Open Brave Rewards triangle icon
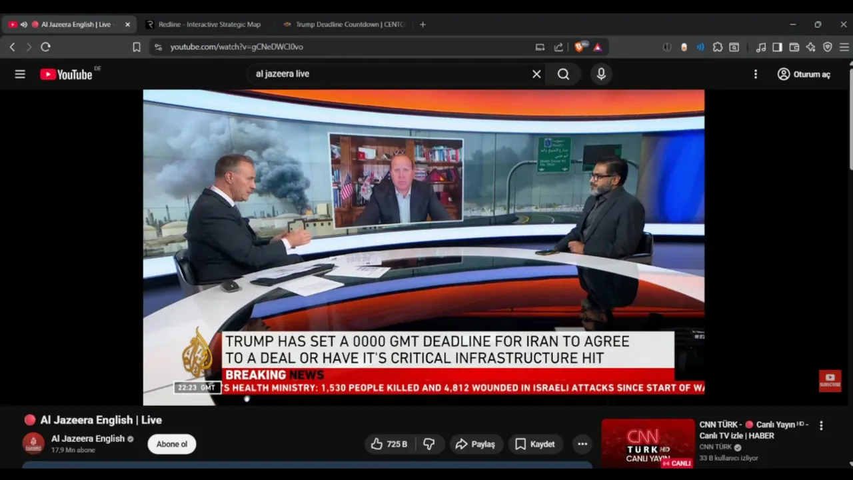 pyautogui.click(x=597, y=47)
